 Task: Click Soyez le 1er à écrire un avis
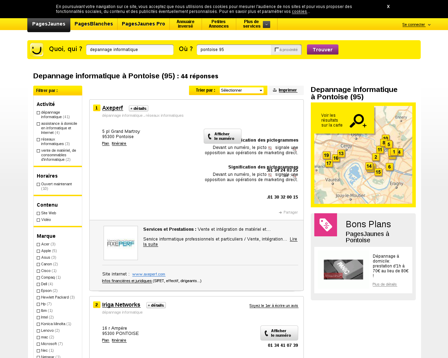point(274,306)
